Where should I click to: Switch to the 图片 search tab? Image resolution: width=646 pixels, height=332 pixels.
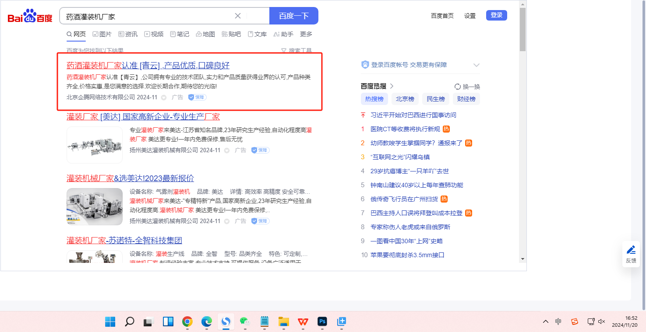tap(102, 34)
